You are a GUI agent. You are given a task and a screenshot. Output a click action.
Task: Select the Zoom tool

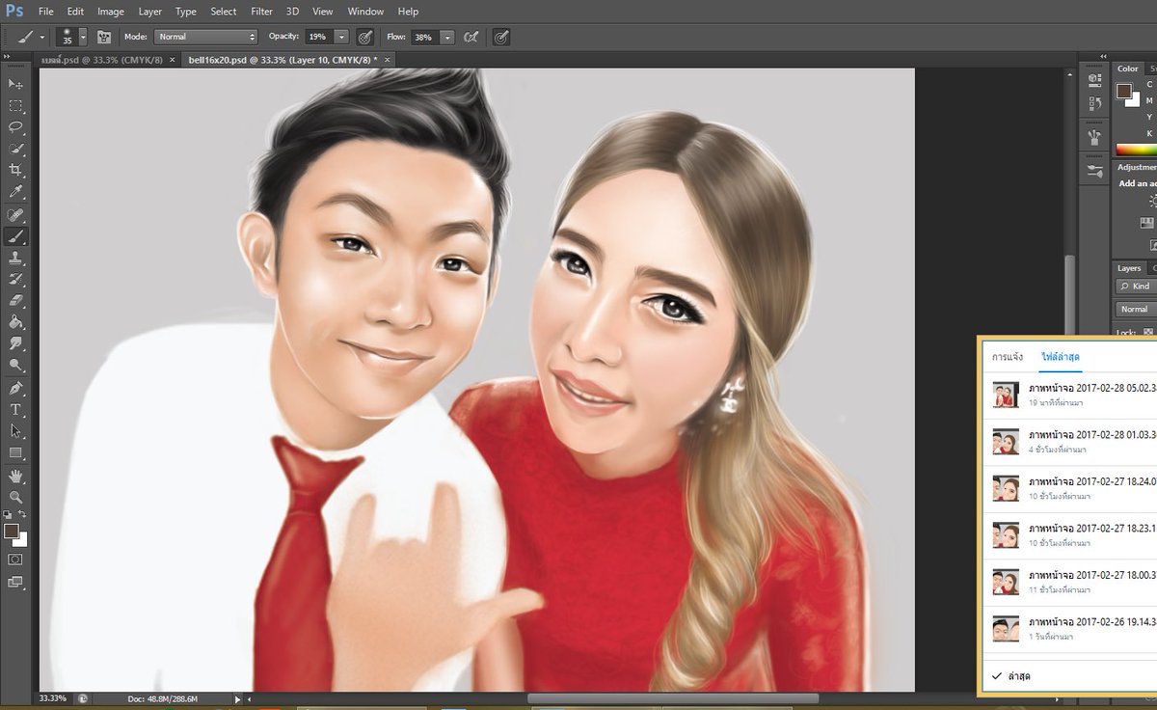tap(15, 498)
